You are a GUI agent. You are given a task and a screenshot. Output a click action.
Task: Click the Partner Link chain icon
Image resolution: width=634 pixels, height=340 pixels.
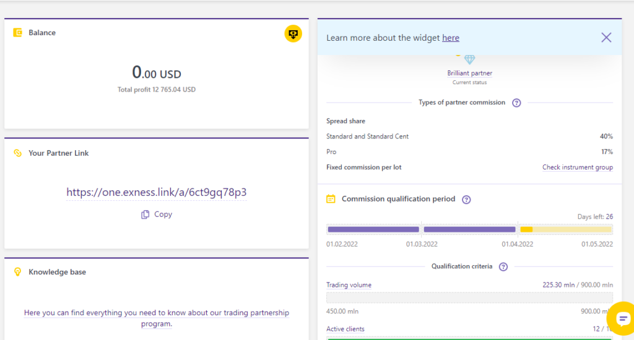pos(18,153)
